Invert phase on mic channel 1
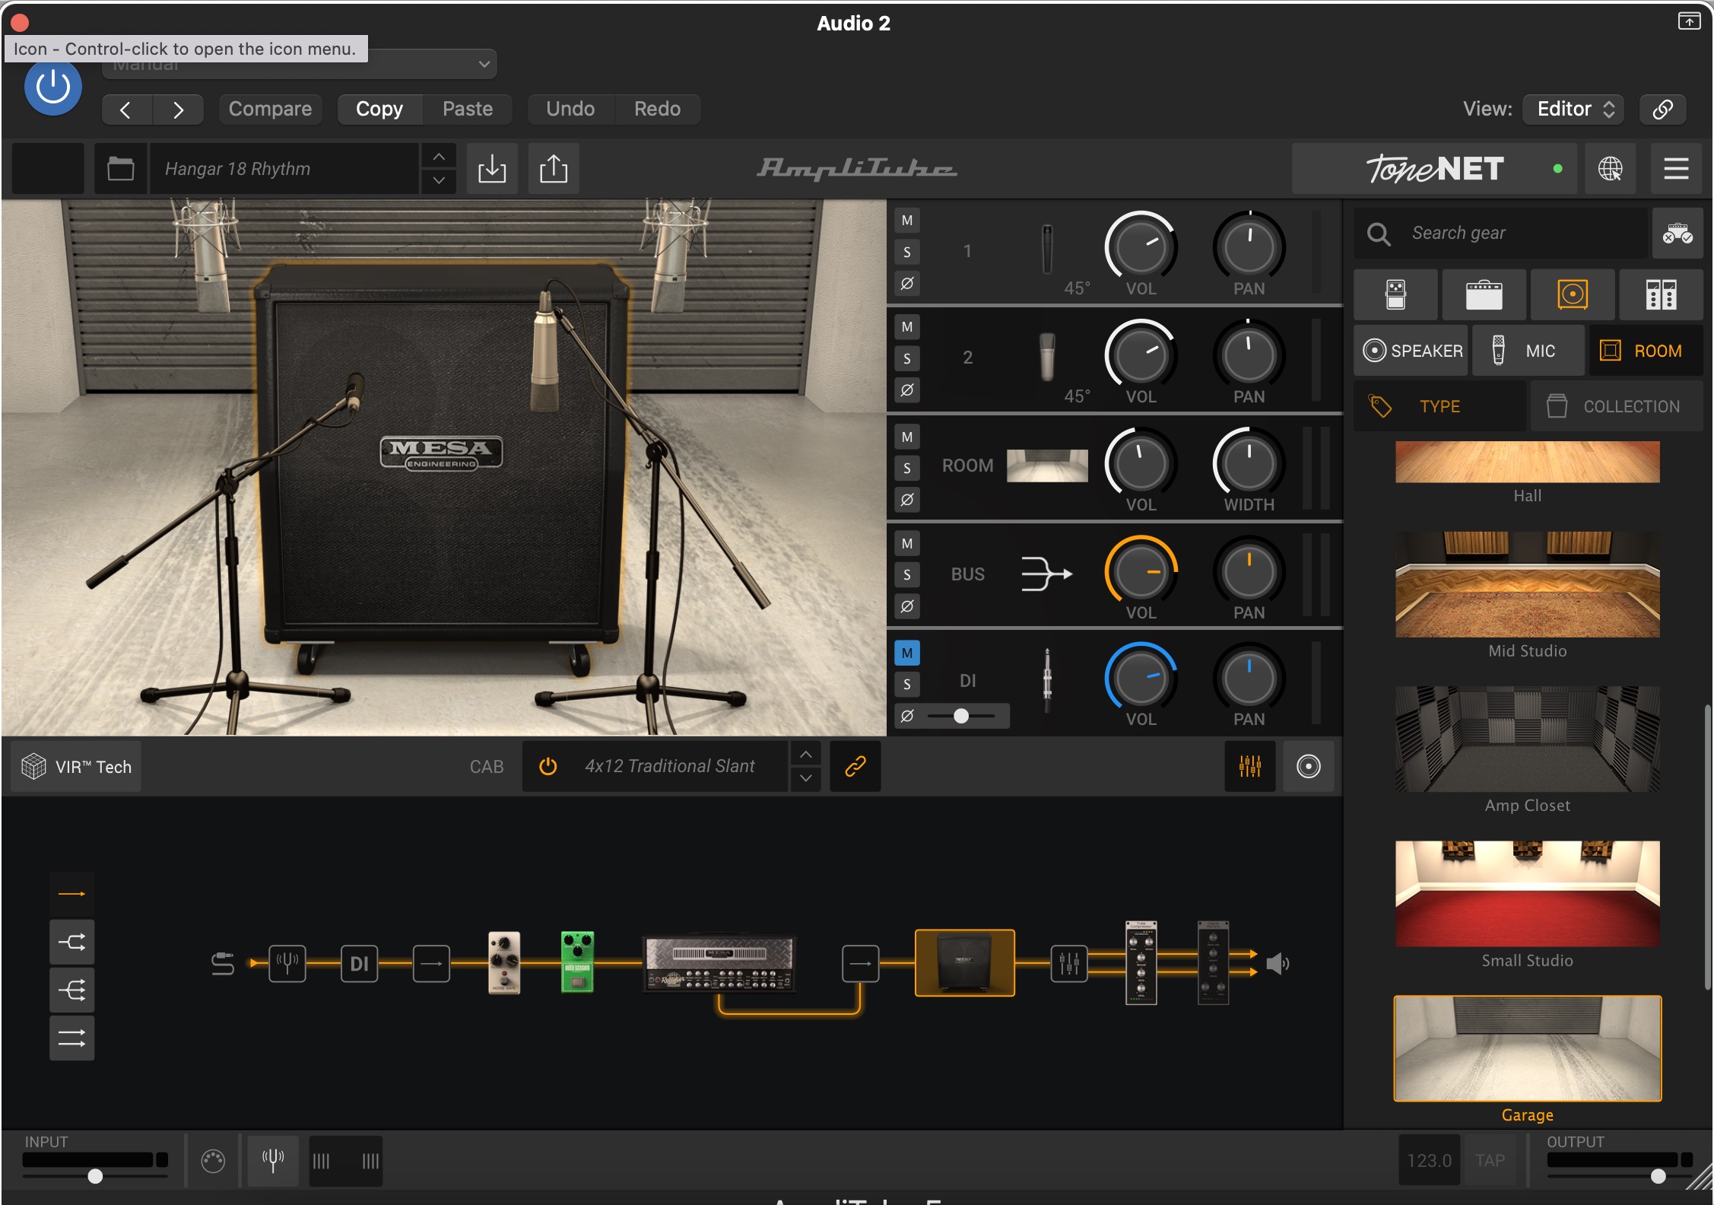Screen dimensions: 1714x1205 906,284
